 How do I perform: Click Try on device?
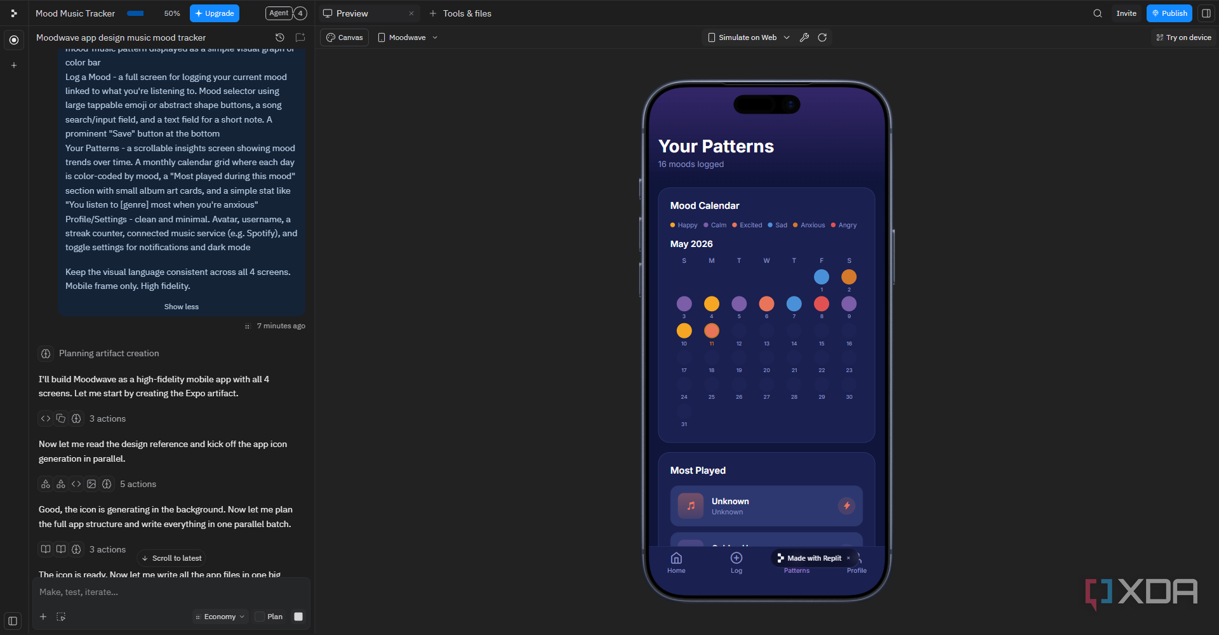[x=1184, y=37]
